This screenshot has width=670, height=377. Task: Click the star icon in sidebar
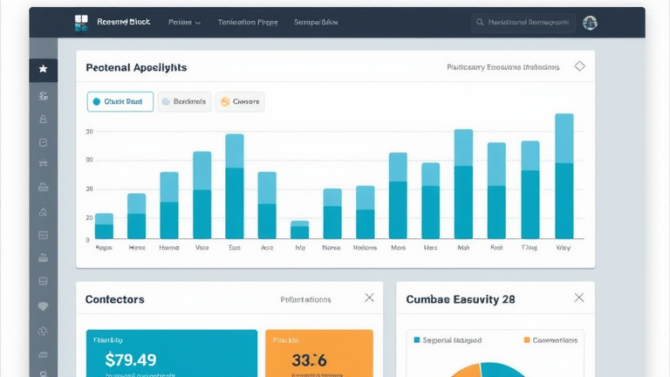(x=43, y=69)
